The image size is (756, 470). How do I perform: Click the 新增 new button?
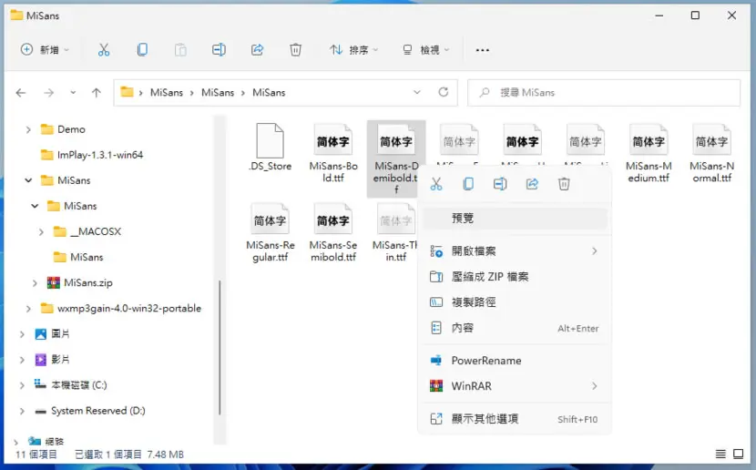pyautogui.click(x=45, y=50)
